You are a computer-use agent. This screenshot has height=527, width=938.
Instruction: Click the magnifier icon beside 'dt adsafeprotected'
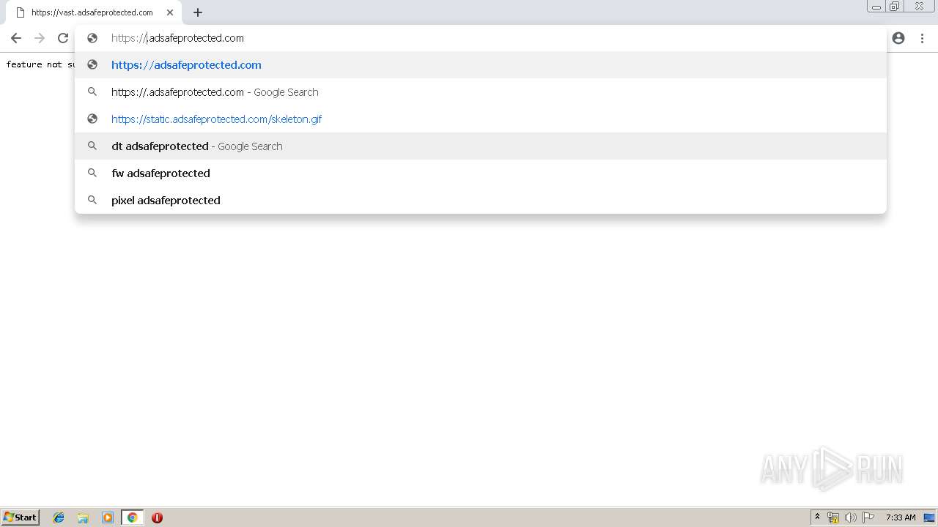pos(92,146)
